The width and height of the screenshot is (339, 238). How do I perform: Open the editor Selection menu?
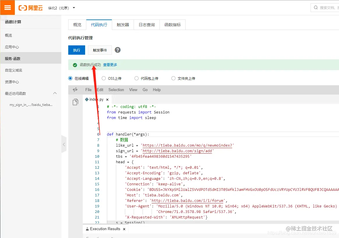[x=116, y=90]
